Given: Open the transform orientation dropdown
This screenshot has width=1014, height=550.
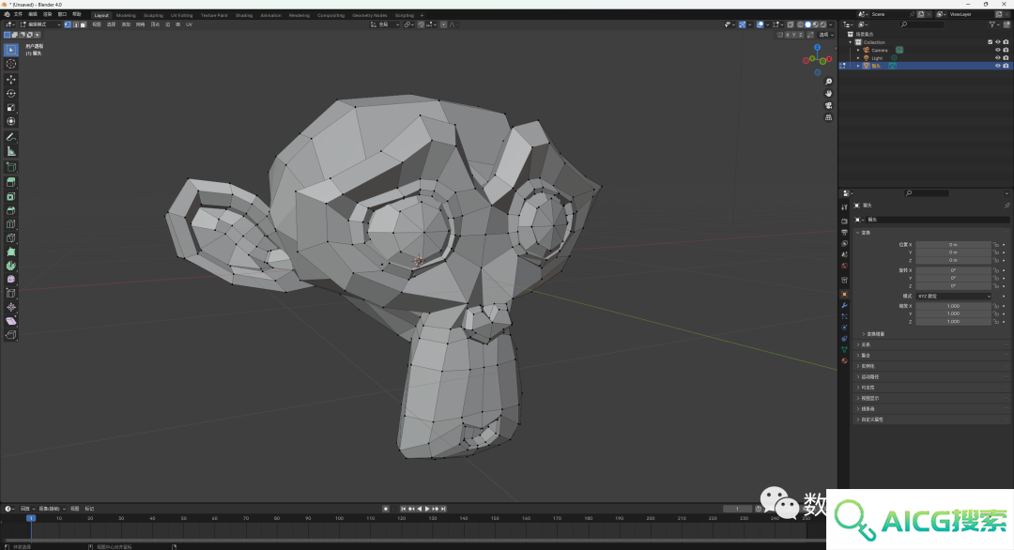Looking at the screenshot, I should [x=384, y=24].
